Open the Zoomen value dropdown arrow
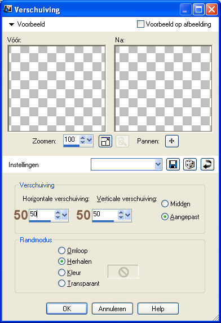This screenshot has width=221, height=323. coord(90,140)
